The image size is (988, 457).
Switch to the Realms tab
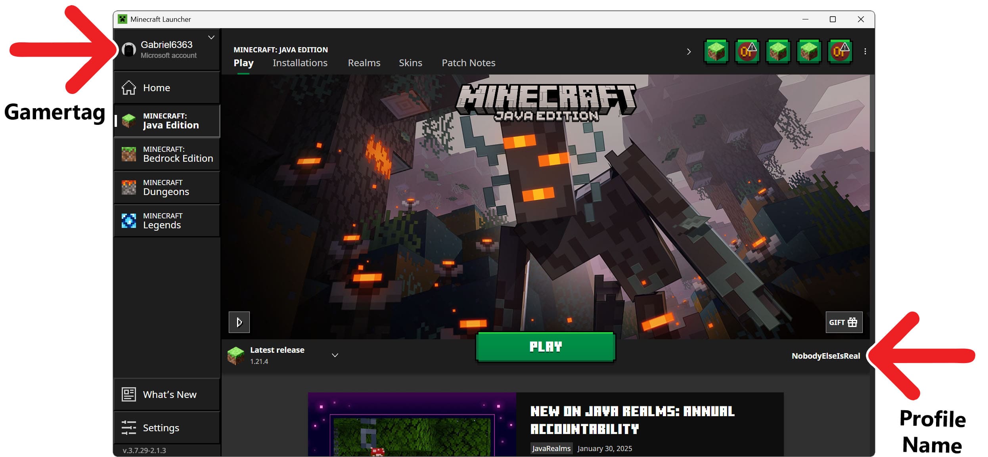[364, 63]
